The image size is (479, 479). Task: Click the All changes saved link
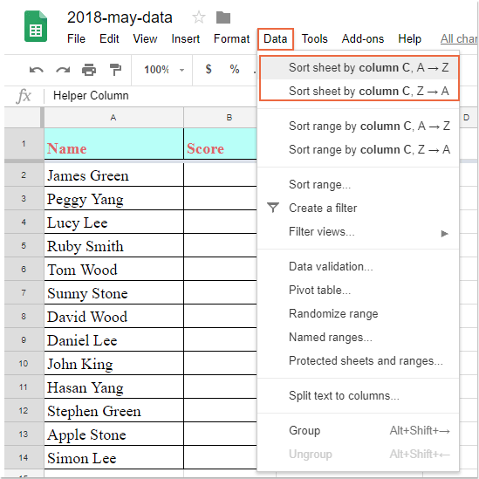(459, 38)
